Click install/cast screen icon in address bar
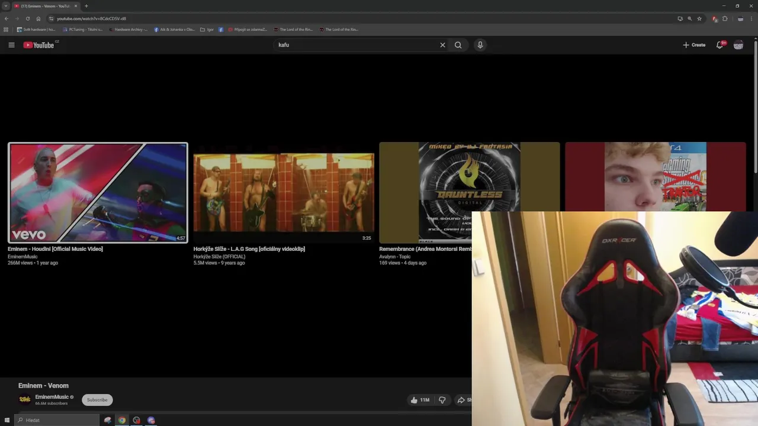 (x=680, y=18)
